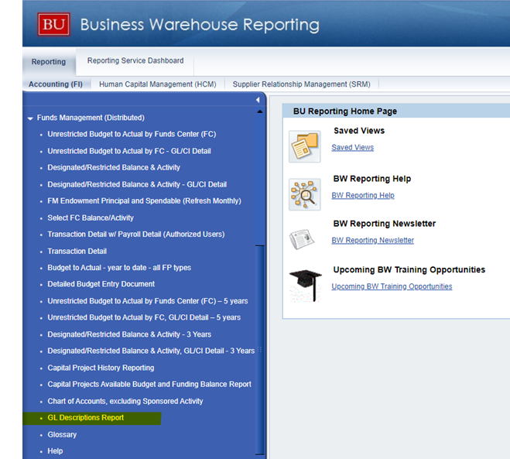This screenshot has height=459, width=510.
Task: Follow the BW Reporting Help link
Action: [x=363, y=195]
